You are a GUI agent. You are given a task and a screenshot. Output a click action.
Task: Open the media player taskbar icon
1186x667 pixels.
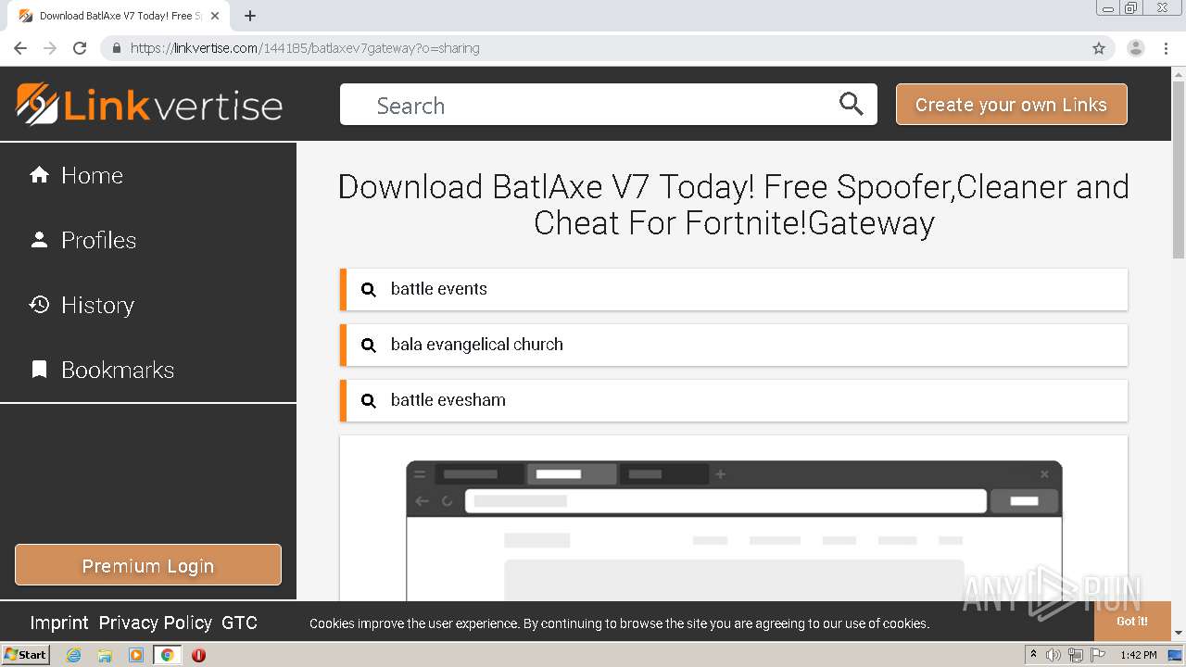[135, 655]
